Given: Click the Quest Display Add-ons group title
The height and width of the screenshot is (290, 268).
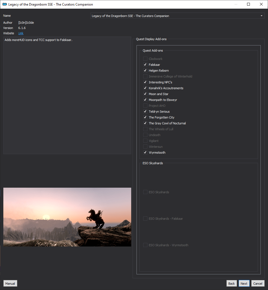Looking at the screenshot, I should pos(151,39).
